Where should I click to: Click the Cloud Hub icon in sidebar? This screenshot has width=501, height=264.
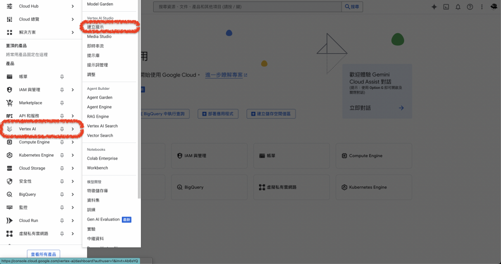(x=10, y=6)
